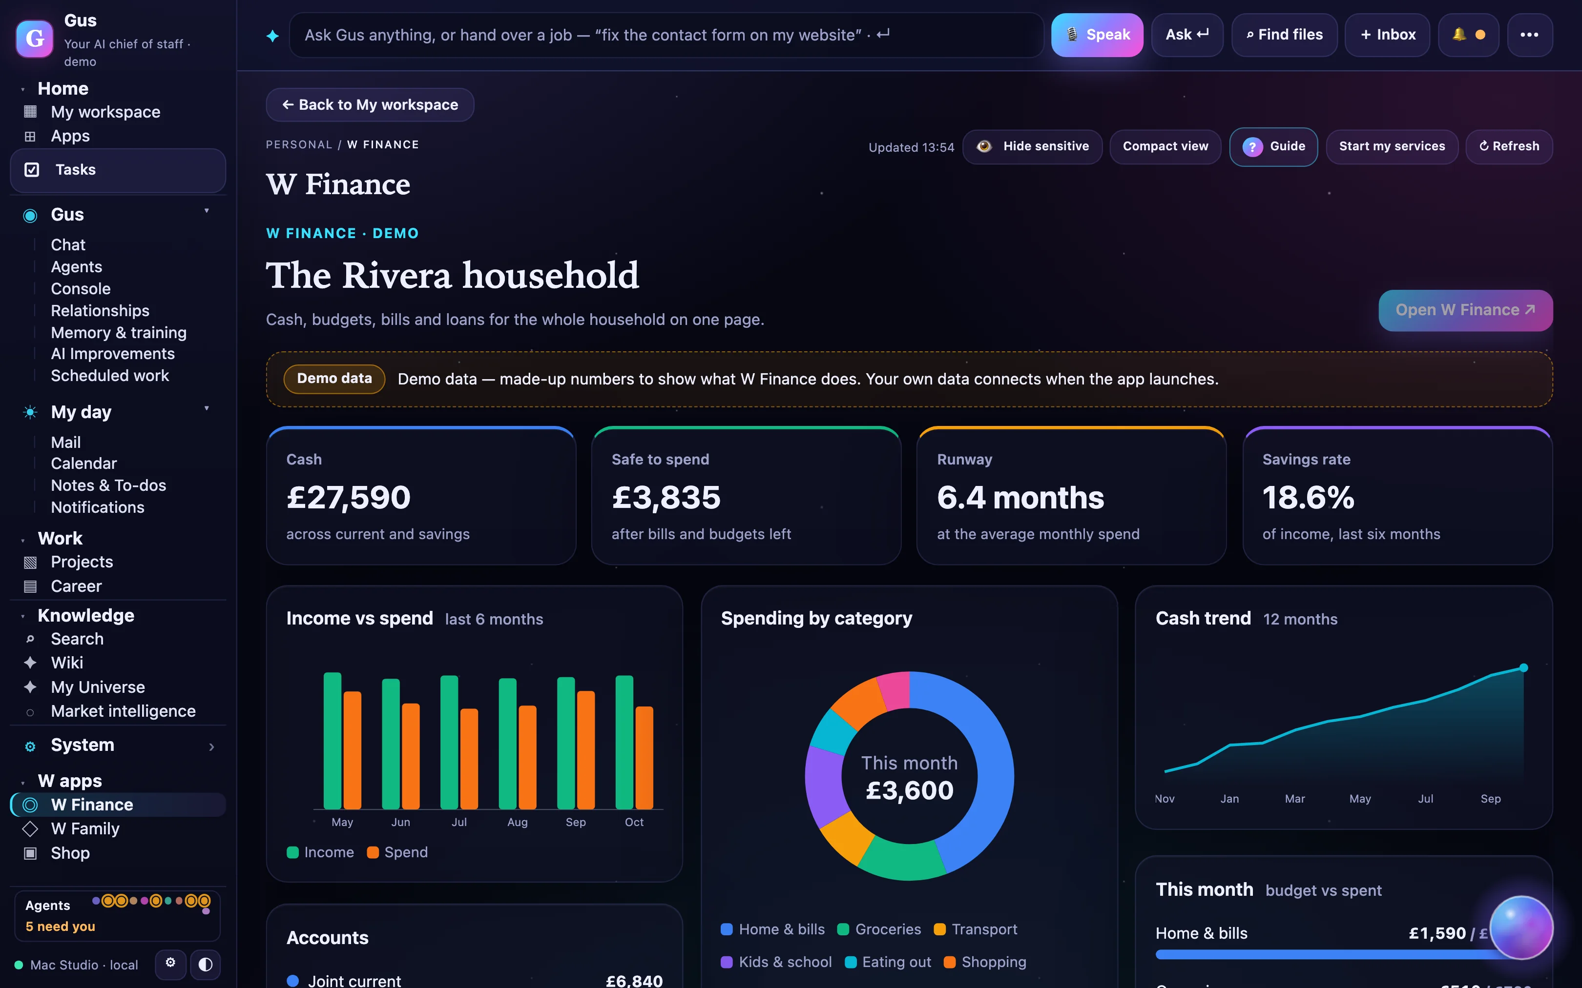
Task: Click the Open W Finance button
Action: pyautogui.click(x=1465, y=310)
